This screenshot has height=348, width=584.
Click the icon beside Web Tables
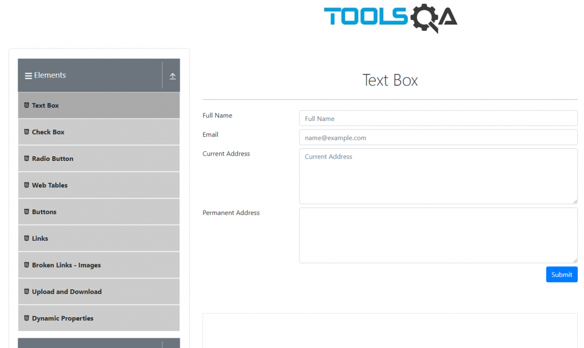[26, 185]
